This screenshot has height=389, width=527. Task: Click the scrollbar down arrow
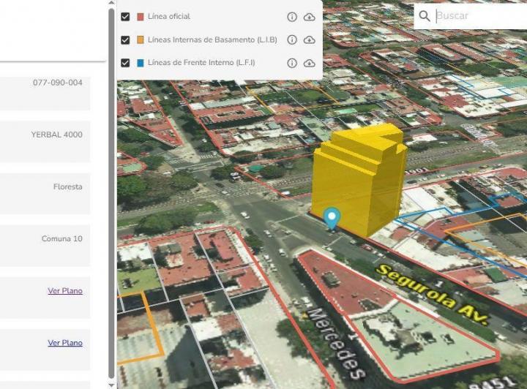(x=111, y=385)
